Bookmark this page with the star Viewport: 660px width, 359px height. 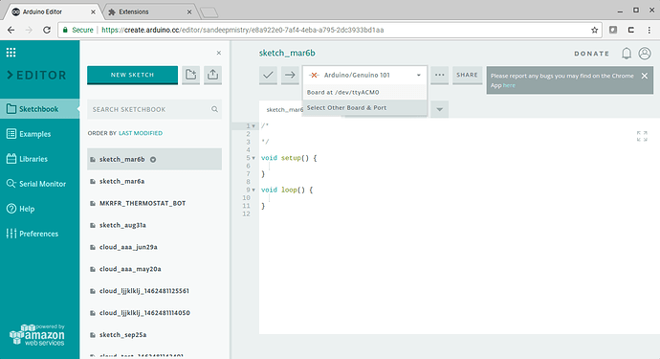point(594,30)
